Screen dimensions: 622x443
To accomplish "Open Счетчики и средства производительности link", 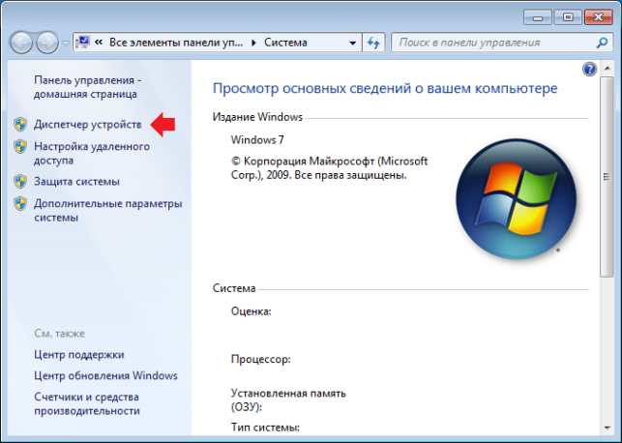I will pyautogui.click(x=87, y=403).
